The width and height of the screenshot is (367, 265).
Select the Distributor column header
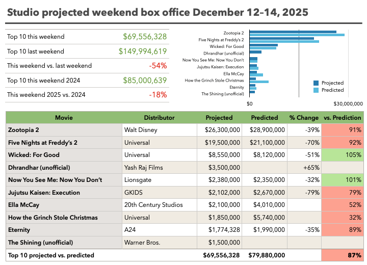click(159, 118)
